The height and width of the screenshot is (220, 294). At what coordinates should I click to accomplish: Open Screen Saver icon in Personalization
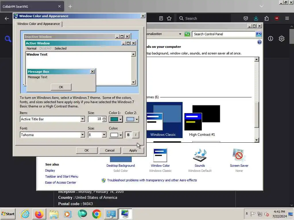[x=239, y=155]
